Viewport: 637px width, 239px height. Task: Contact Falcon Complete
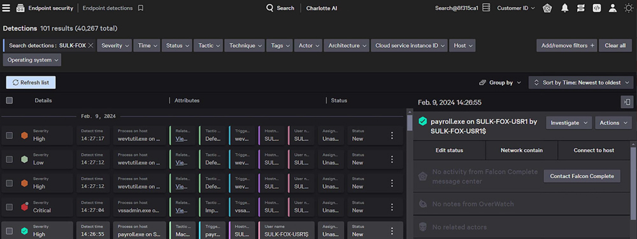(582, 176)
